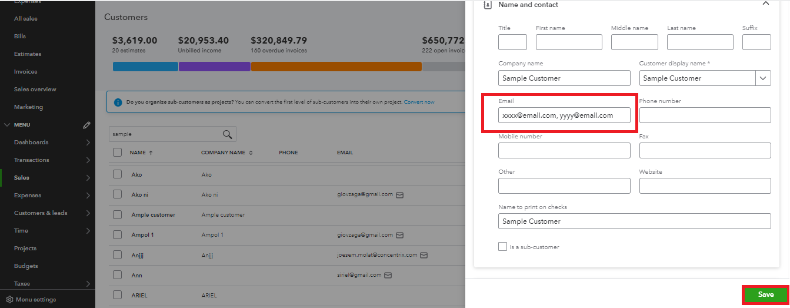Check the Is a sub-customer checkbox
The width and height of the screenshot is (790, 308).
click(502, 247)
